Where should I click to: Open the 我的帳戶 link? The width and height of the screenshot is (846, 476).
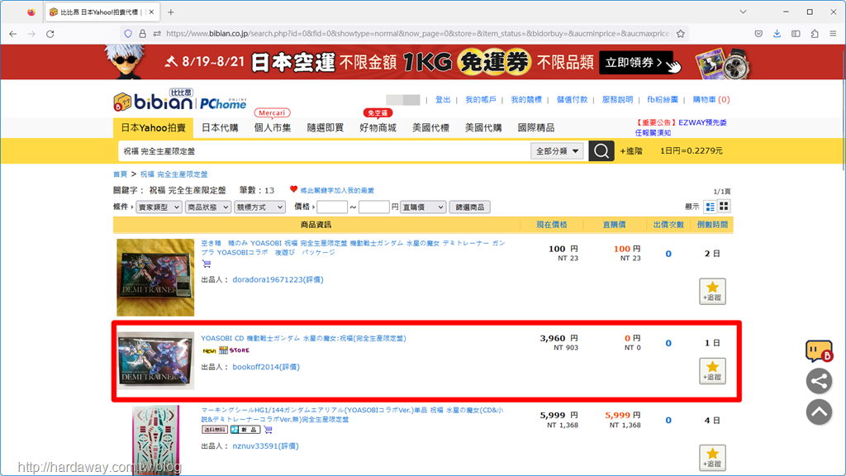480,100
